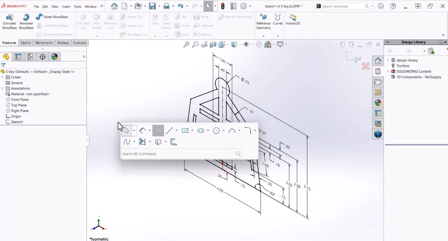Choose the Smart Dimension tool

coord(142,130)
